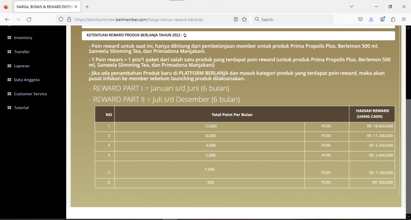The width and height of the screenshot is (411, 220).
Task: Click the Firefox account avatar icon
Action: 382,19
